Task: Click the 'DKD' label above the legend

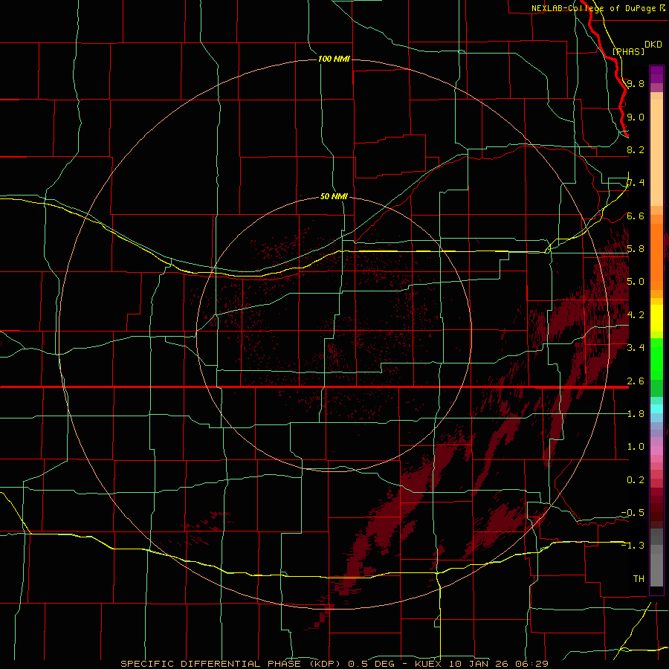Action: (653, 45)
